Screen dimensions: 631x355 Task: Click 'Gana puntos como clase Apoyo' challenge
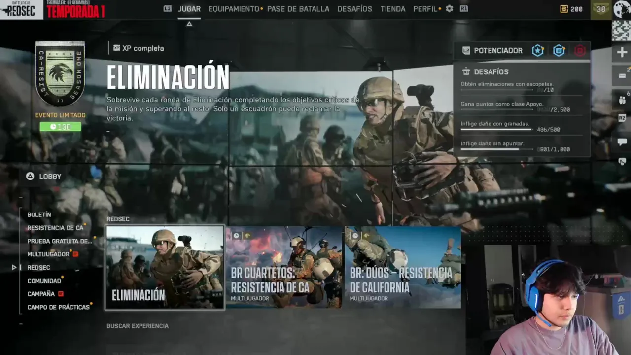point(502,104)
